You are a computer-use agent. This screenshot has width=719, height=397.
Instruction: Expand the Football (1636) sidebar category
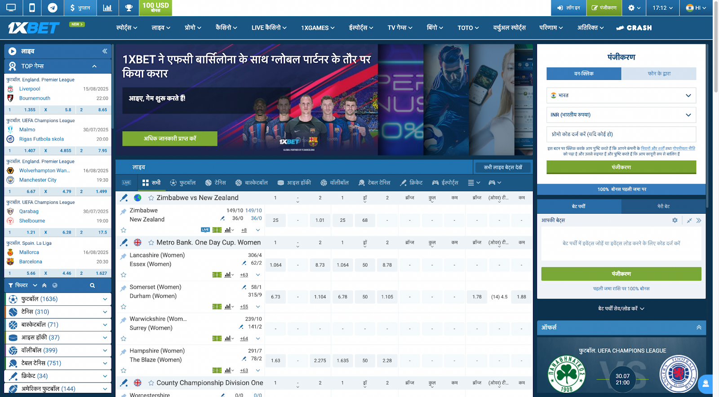click(x=58, y=299)
